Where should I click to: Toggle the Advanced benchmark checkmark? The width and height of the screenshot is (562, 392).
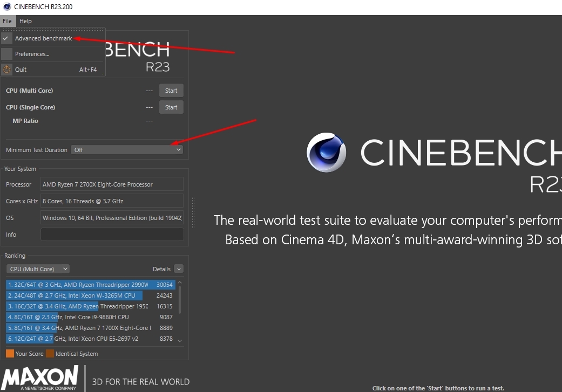[x=6, y=38]
